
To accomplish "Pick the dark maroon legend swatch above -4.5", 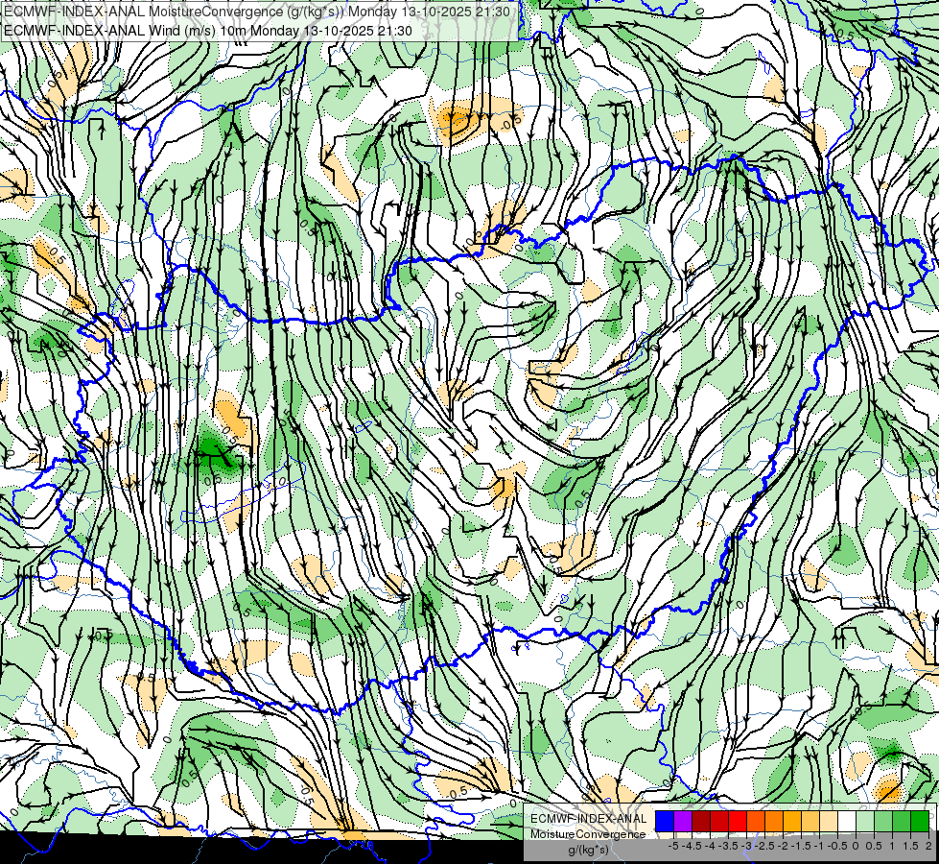I will point(701,822).
